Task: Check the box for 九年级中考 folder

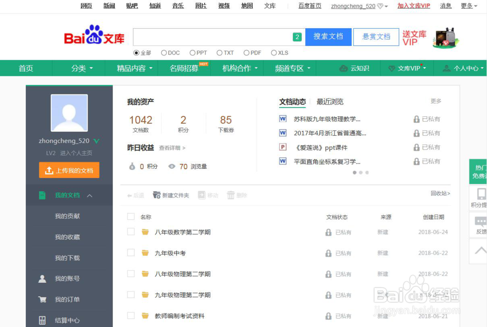Action: click(131, 253)
